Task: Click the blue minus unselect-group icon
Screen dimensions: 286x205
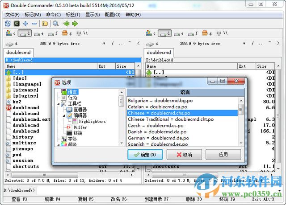Action: (x=34, y=24)
